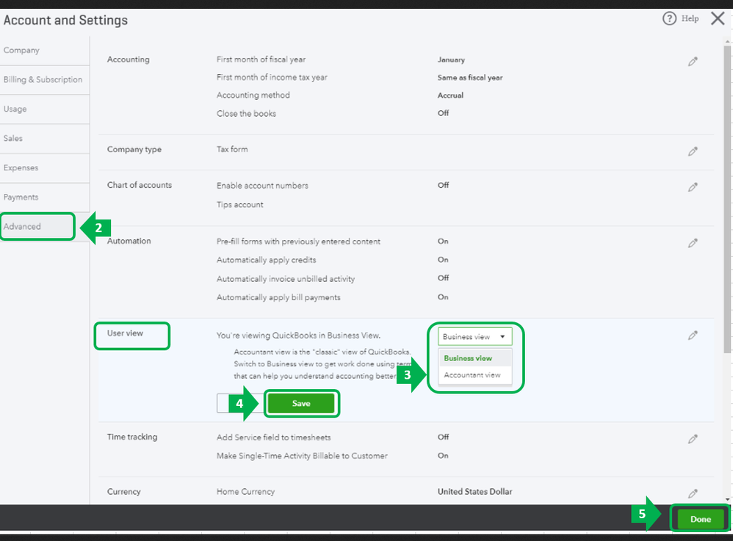This screenshot has width=733, height=541.
Task: Click the 'Currency' section label
Action: (123, 492)
